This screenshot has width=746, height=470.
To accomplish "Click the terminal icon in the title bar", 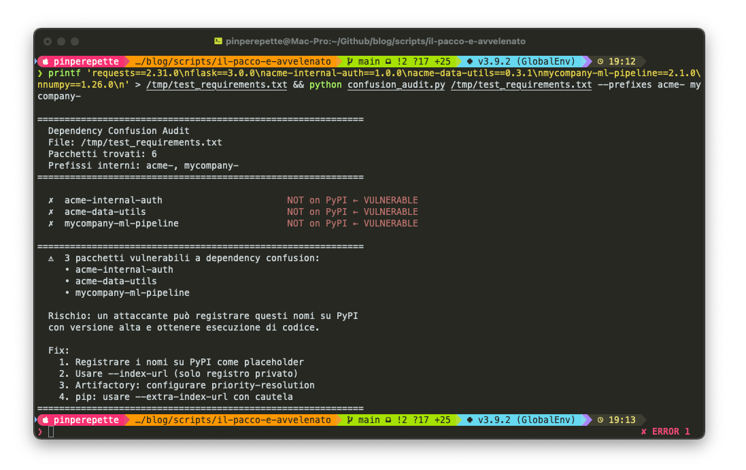I will (219, 41).
